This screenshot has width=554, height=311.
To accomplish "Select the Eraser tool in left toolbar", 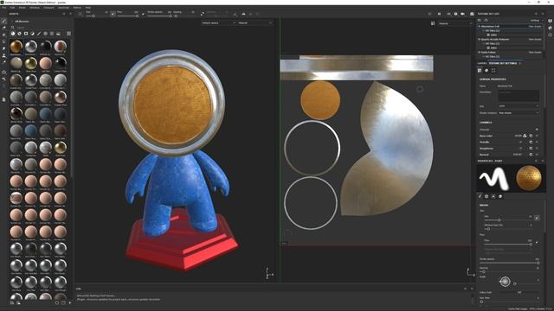I will pyautogui.click(x=3, y=28).
